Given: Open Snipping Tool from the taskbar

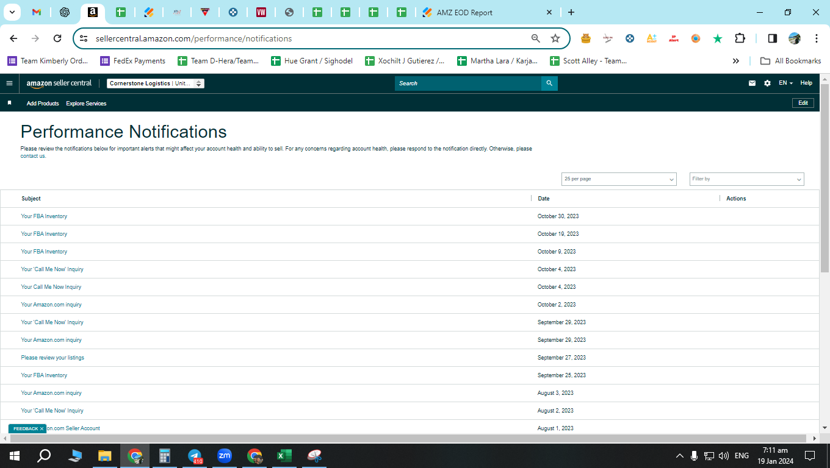Looking at the screenshot, I should pyautogui.click(x=314, y=456).
